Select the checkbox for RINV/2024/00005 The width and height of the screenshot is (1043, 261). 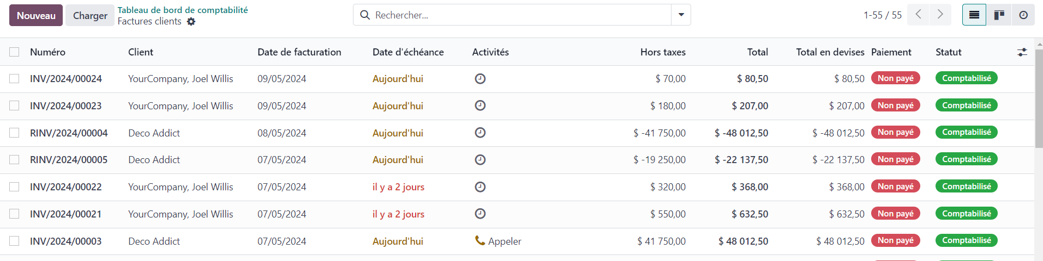click(x=14, y=160)
